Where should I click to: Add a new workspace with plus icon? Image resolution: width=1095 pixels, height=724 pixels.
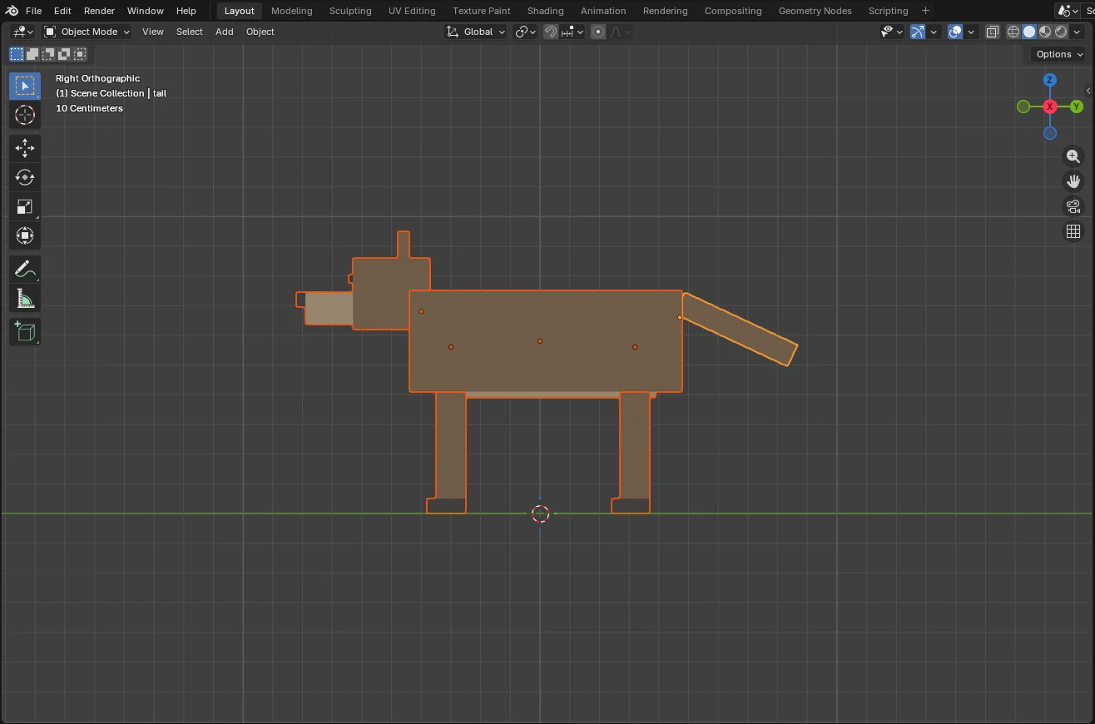click(x=925, y=11)
